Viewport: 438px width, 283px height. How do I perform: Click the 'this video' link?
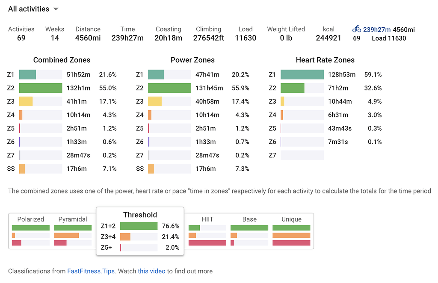[151, 271]
